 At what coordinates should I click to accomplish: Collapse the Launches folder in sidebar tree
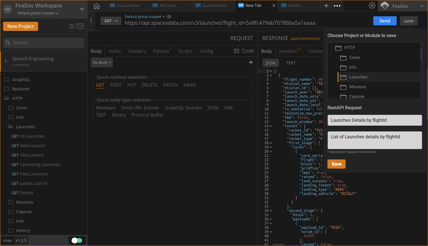[10, 127]
